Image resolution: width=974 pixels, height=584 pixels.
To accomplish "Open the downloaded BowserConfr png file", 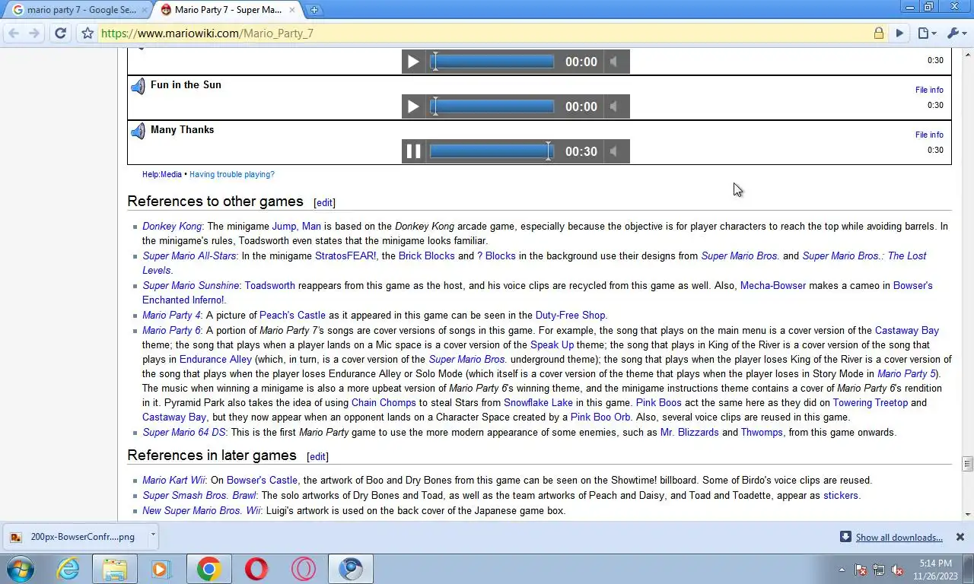I will tap(75, 536).
